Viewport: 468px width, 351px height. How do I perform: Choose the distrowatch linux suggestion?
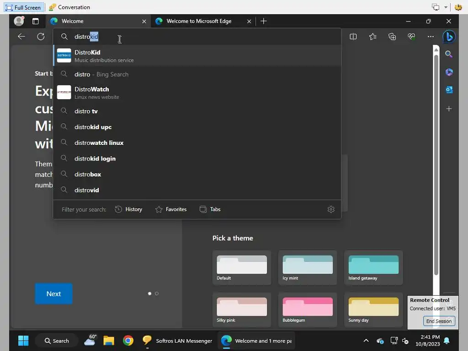click(197, 143)
